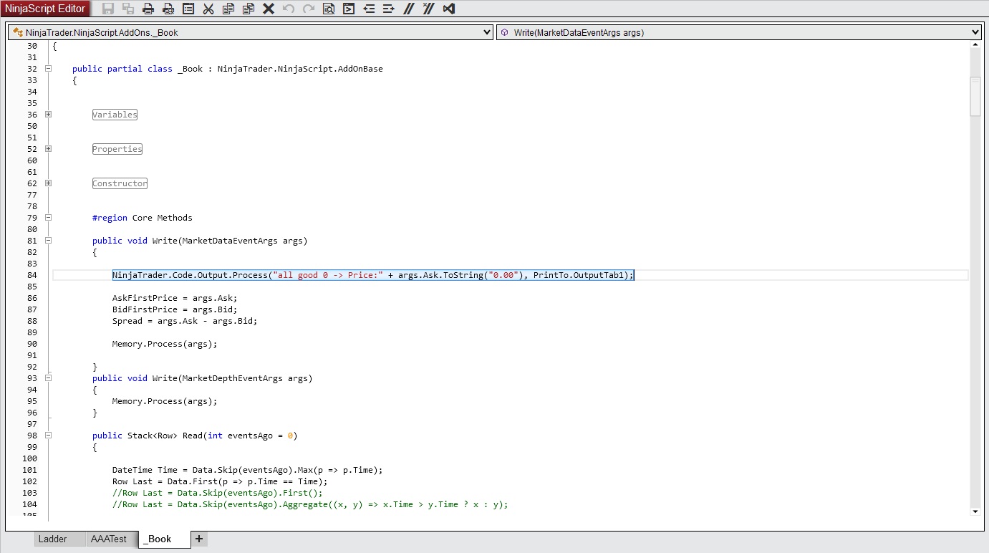Screen dimensions: 989x553
Task: Click the 'Row Last = Data.First' line
Action: (x=220, y=481)
